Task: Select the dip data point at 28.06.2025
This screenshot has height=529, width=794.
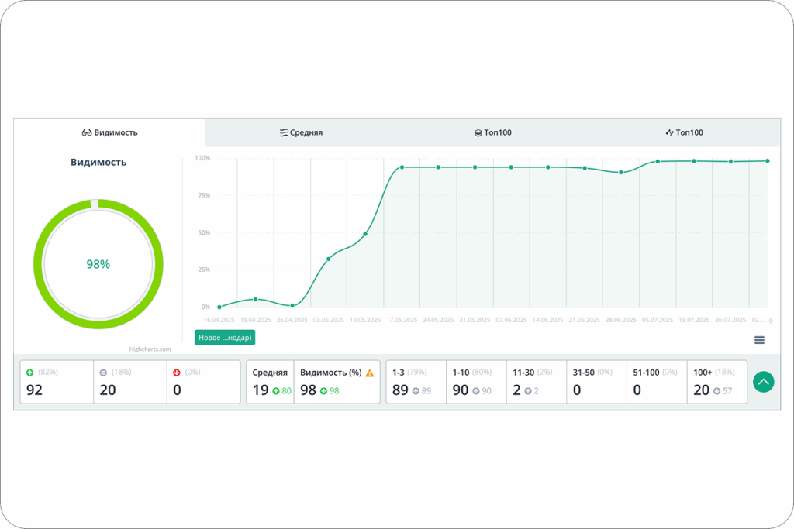Action: [x=621, y=173]
